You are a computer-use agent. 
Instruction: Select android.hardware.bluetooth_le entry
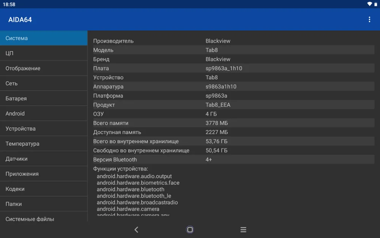[x=134, y=196]
